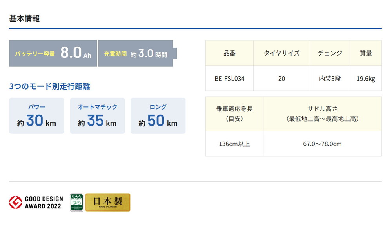
Task: Click the Good Design Award 2022 logo
Action: [x=36, y=202]
